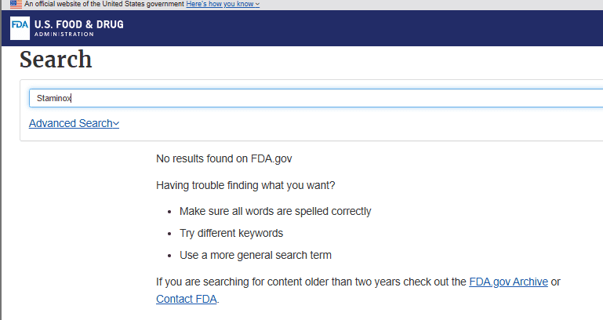The width and height of the screenshot is (603, 320).
Task: Click the ADMINISTRATION subtitle under the FDA name
Action: pyautogui.click(x=64, y=35)
